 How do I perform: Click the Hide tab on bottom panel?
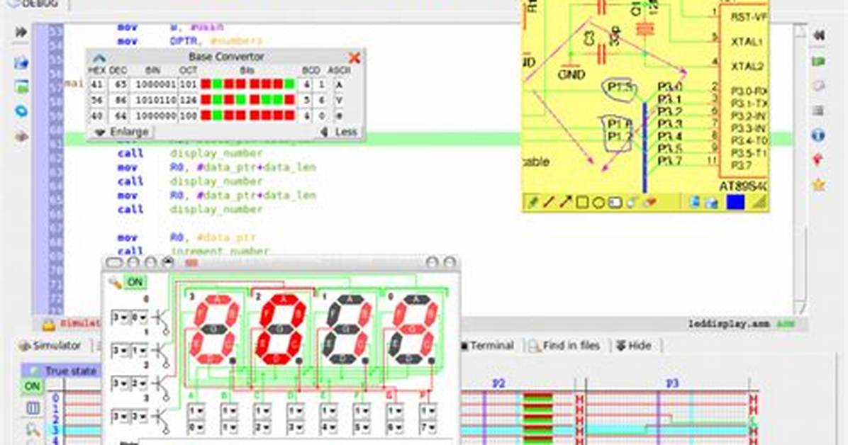click(633, 346)
